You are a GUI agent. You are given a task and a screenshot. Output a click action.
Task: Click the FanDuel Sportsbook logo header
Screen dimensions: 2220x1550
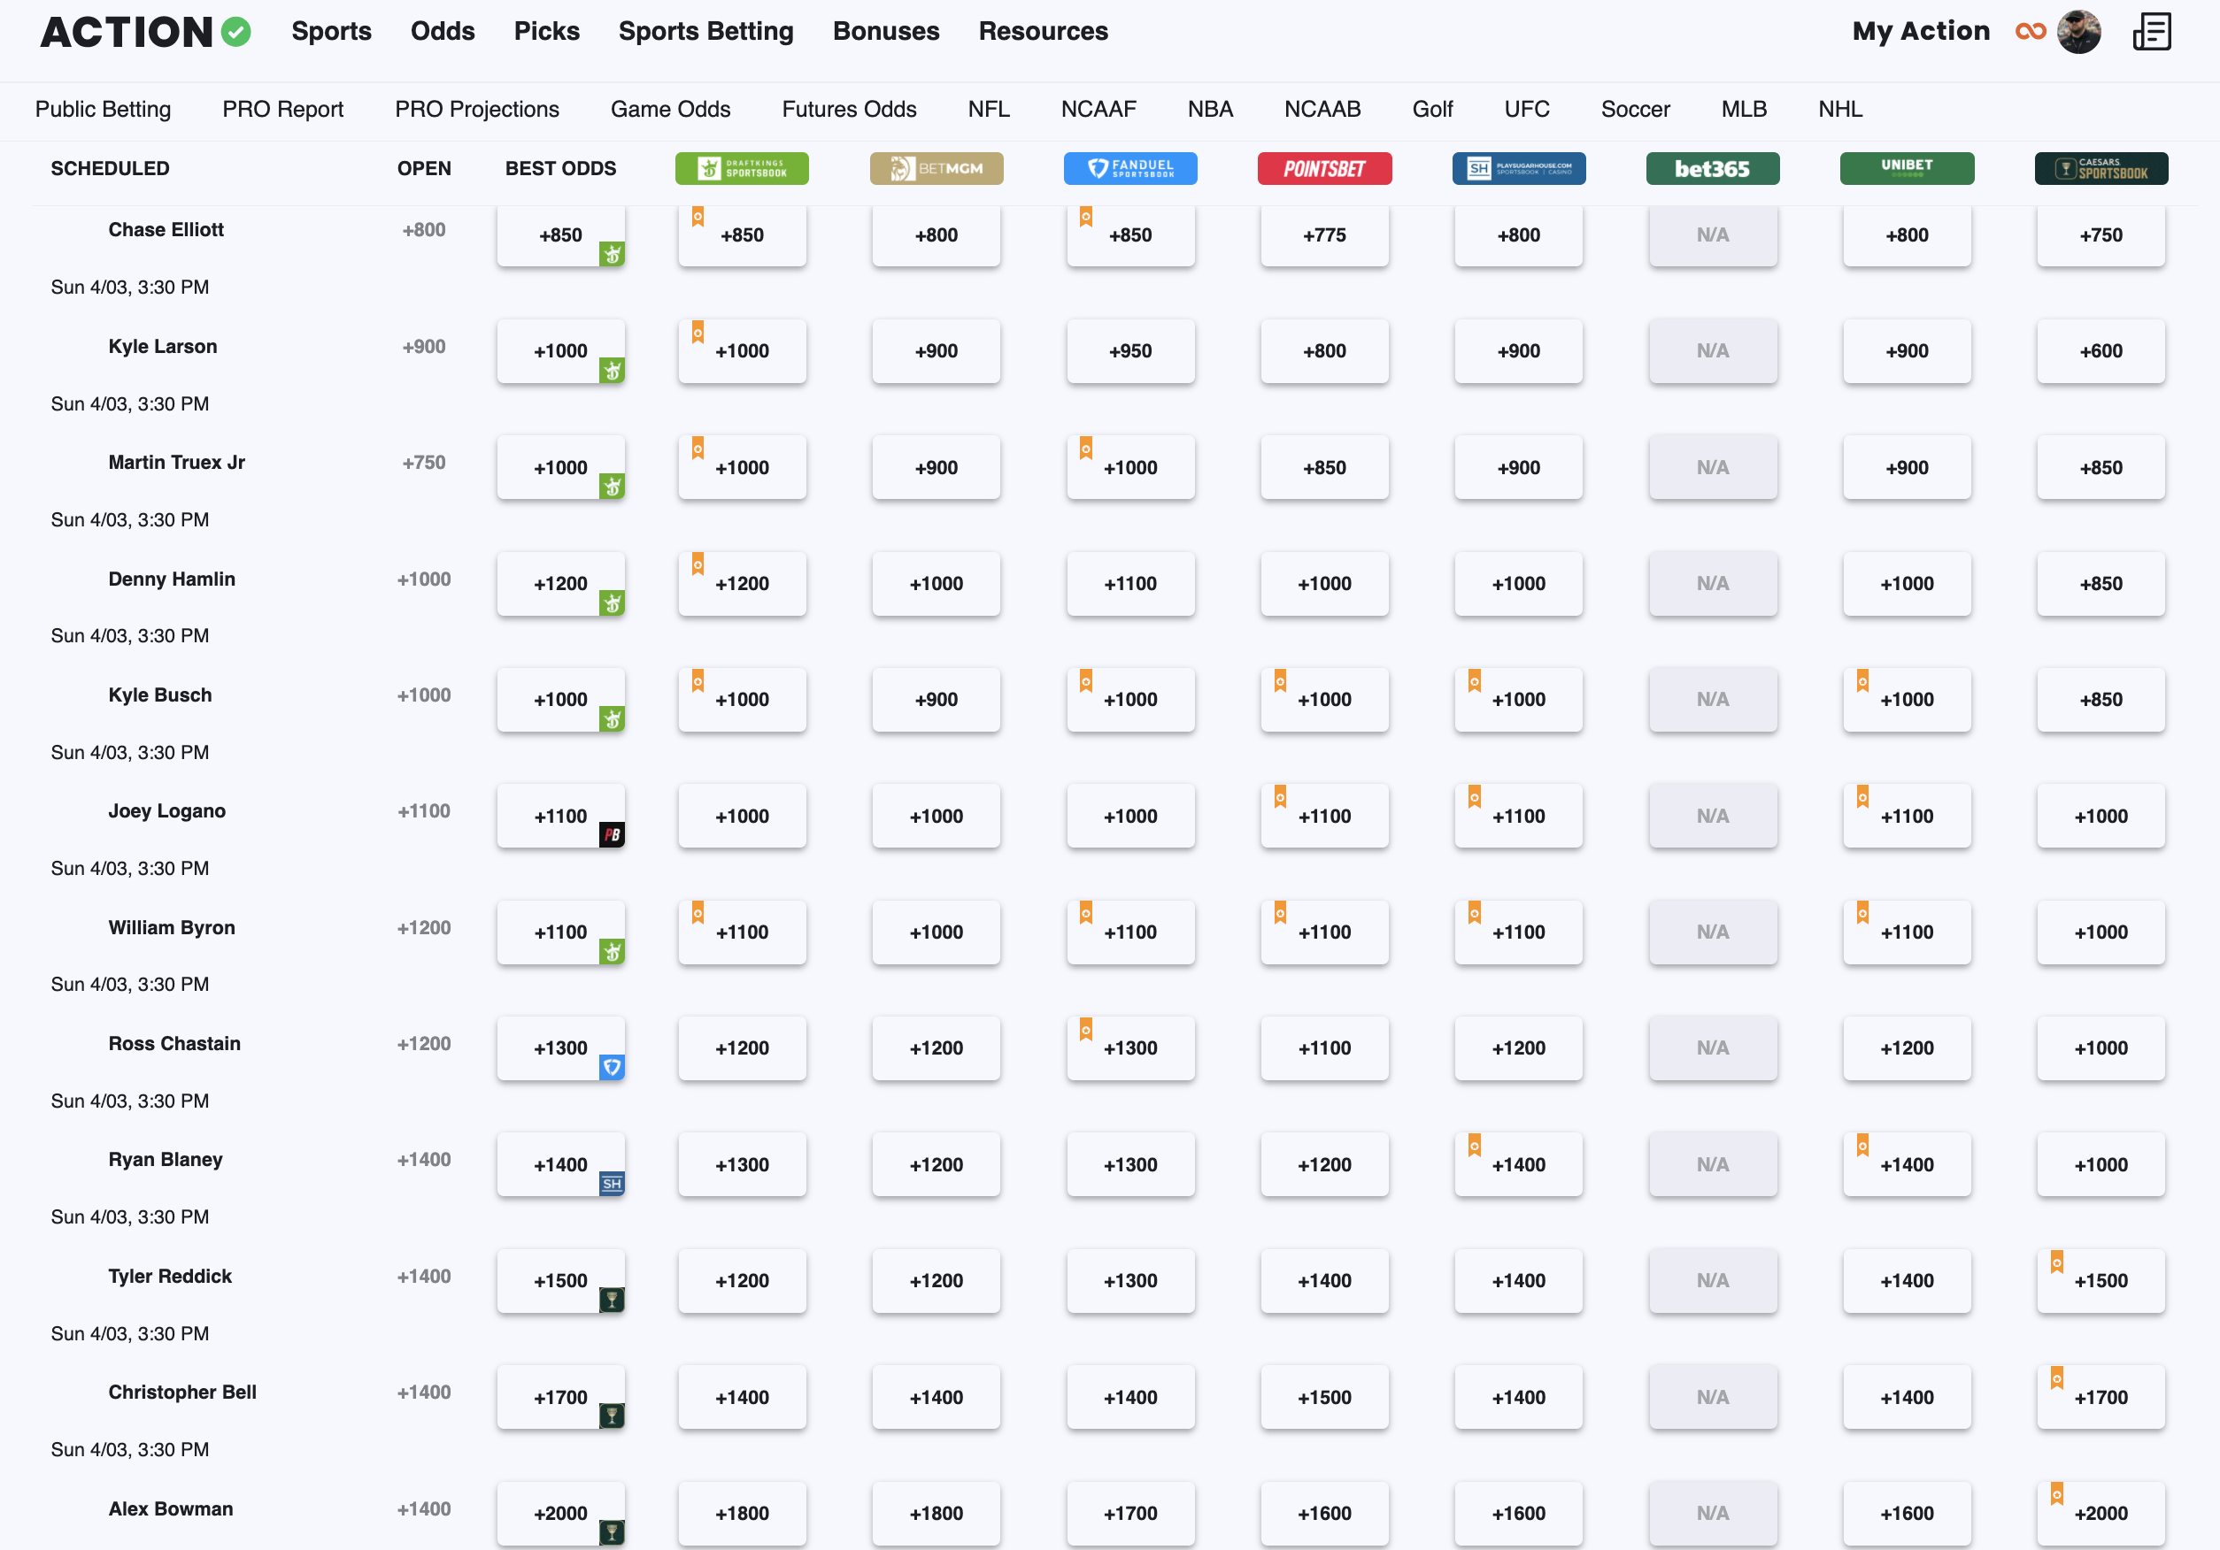click(x=1129, y=168)
